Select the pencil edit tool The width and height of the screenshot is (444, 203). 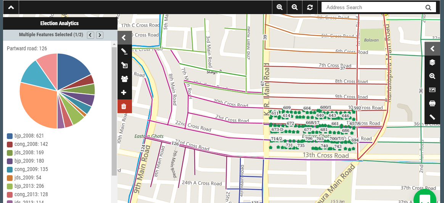(x=124, y=51)
